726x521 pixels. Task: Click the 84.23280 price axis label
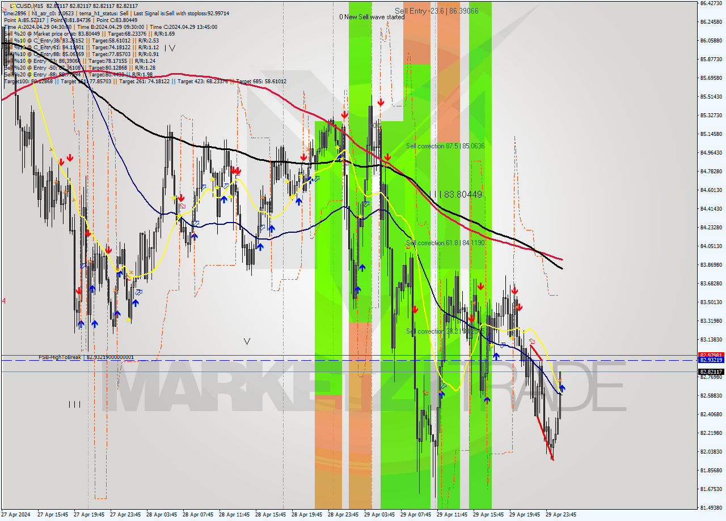(x=711, y=228)
